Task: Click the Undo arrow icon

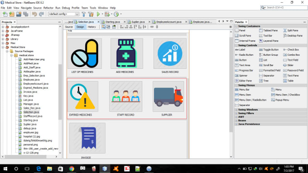Action: tap(34, 14)
